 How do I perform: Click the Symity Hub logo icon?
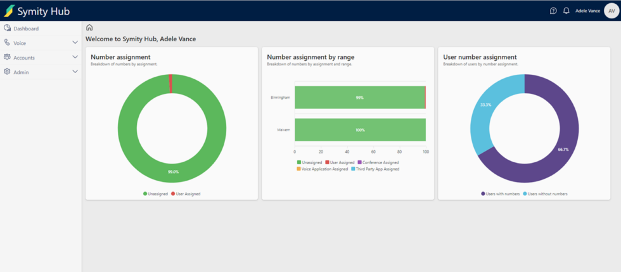tap(9, 11)
